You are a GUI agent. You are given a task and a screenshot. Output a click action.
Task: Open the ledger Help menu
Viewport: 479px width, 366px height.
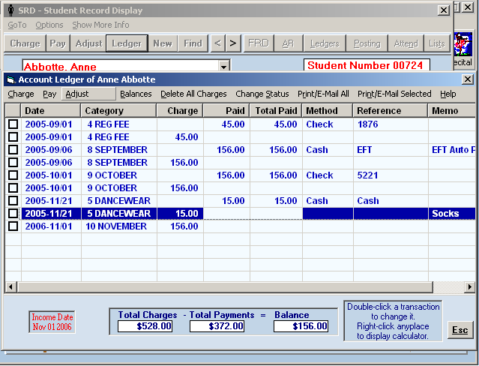tap(448, 94)
